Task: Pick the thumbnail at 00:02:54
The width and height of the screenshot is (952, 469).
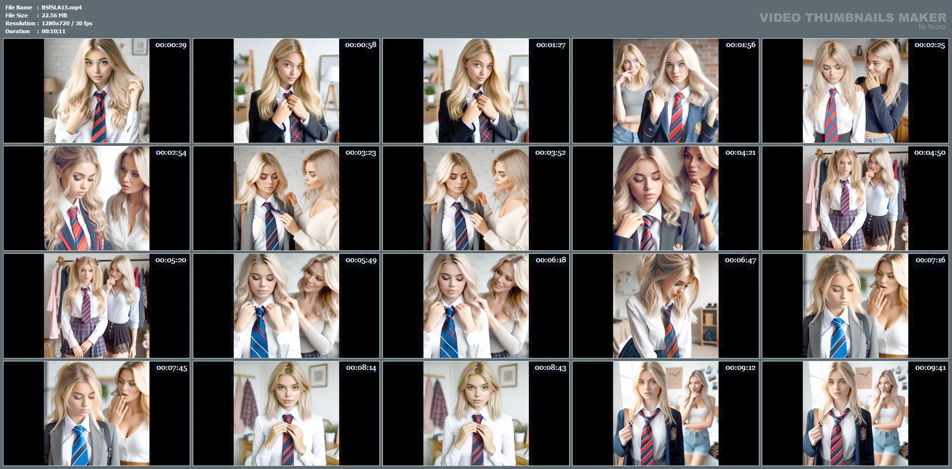Action: 96,198
